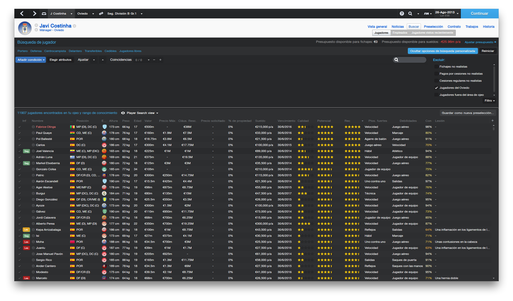Open the help question mark icon
The width and height of the screenshot is (513, 301).
coord(402,14)
